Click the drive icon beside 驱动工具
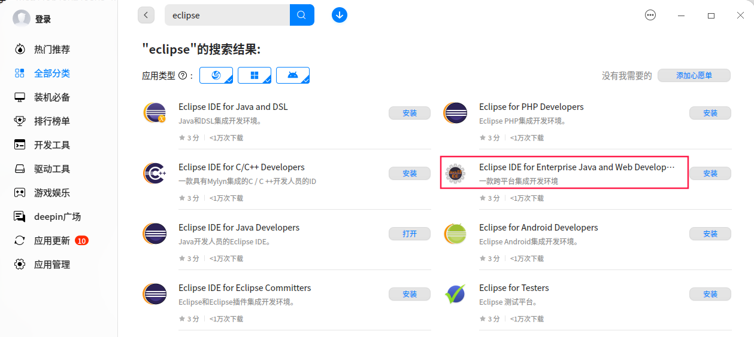Image resolution: width=754 pixels, height=337 pixels. click(20, 168)
